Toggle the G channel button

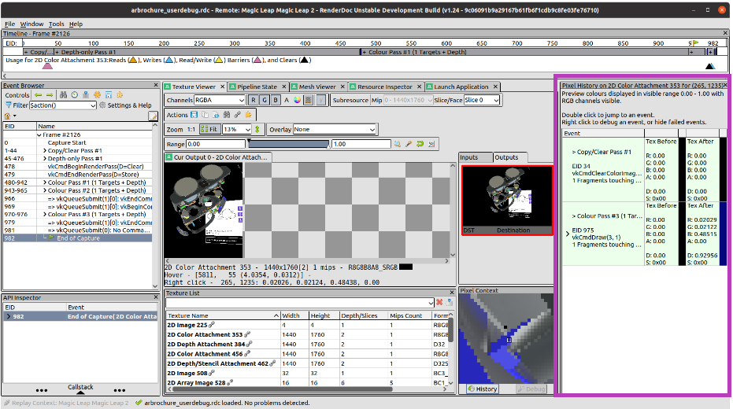click(264, 100)
